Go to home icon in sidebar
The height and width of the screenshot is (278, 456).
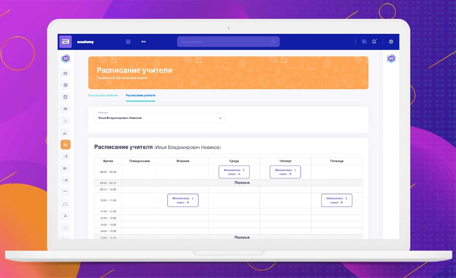pyautogui.click(x=65, y=73)
